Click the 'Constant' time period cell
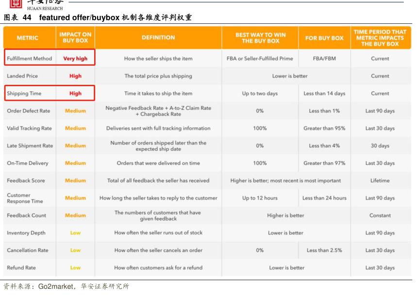This screenshot has width=417, height=298. pos(380,216)
